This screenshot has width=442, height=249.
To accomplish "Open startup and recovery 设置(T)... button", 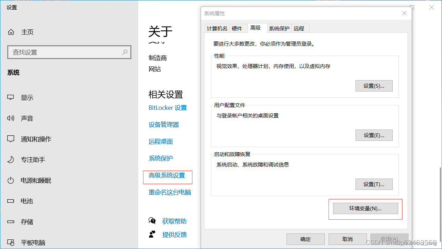I will (374, 184).
